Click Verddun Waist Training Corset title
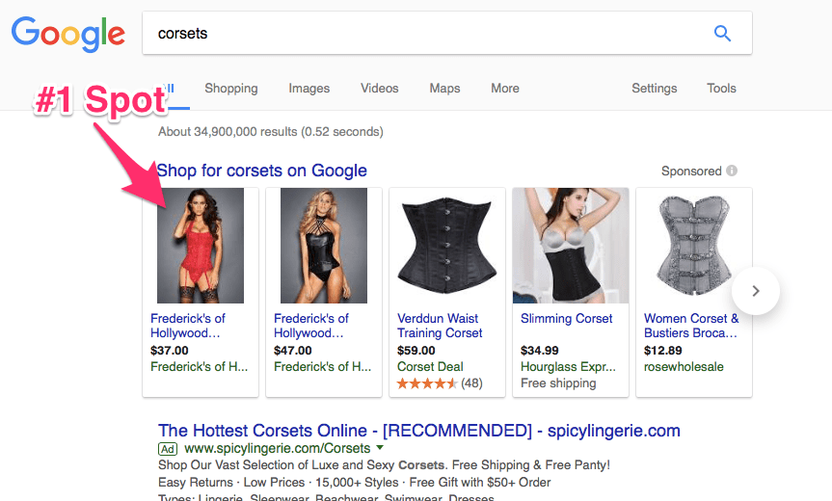This screenshot has height=501, width=832. click(x=440, y=326)
